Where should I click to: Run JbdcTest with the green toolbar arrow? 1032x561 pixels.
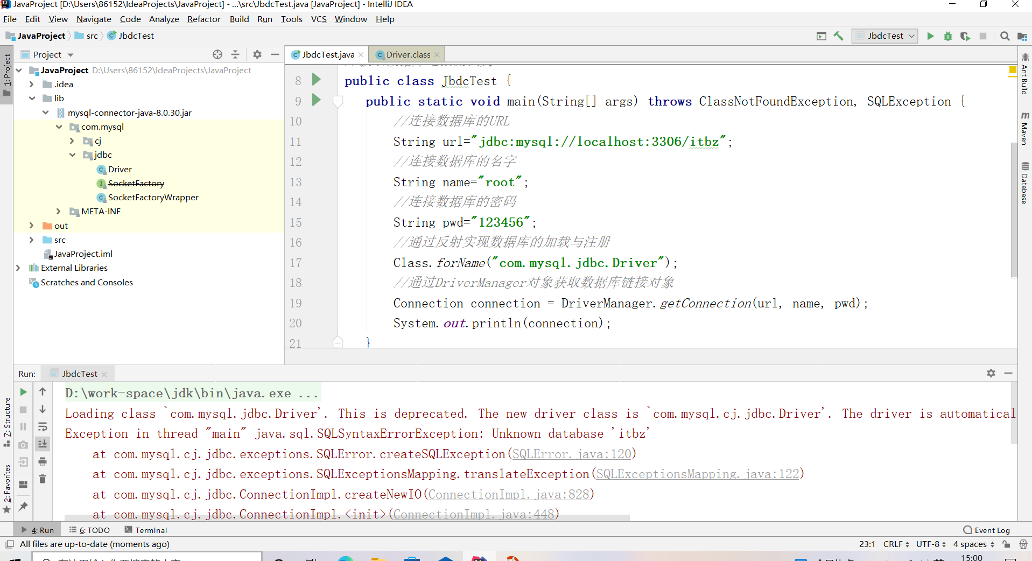pos(930,36)
